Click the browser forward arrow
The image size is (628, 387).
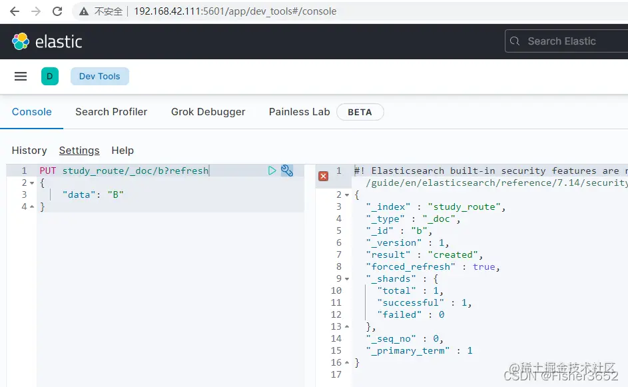coord(36,11)
